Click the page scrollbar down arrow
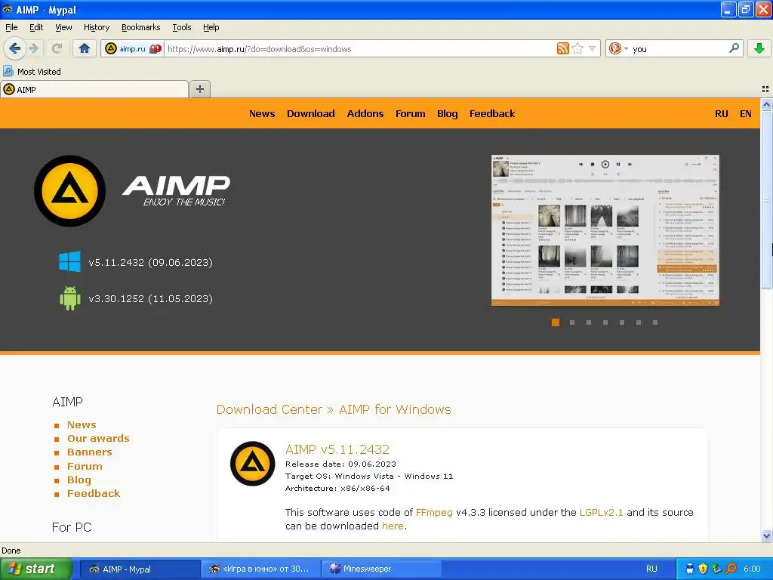This screenshot has width=773, height=580. (766, 535)
